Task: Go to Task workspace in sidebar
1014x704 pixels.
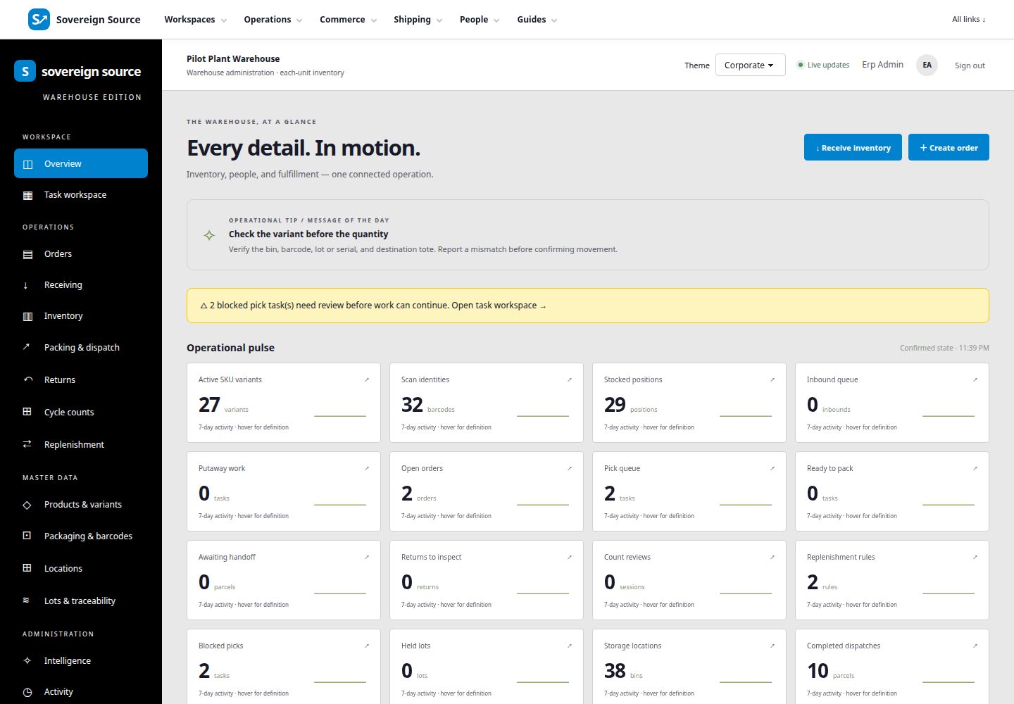Action: click(x=81, y=195)
